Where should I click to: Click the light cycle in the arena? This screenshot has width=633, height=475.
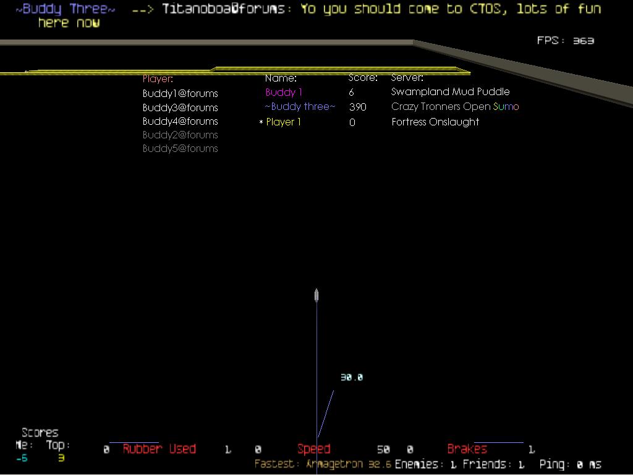pyautogui.click(x=316, y=296)
